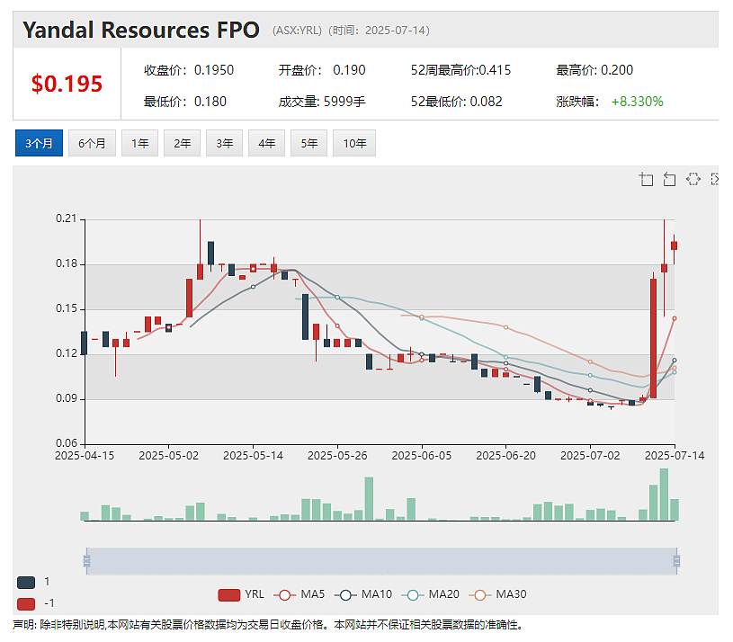Click the (ASX:YRL) ticker text
This screenshot has height=642, width=733.
pyautogui.click(x=298, y=31)
